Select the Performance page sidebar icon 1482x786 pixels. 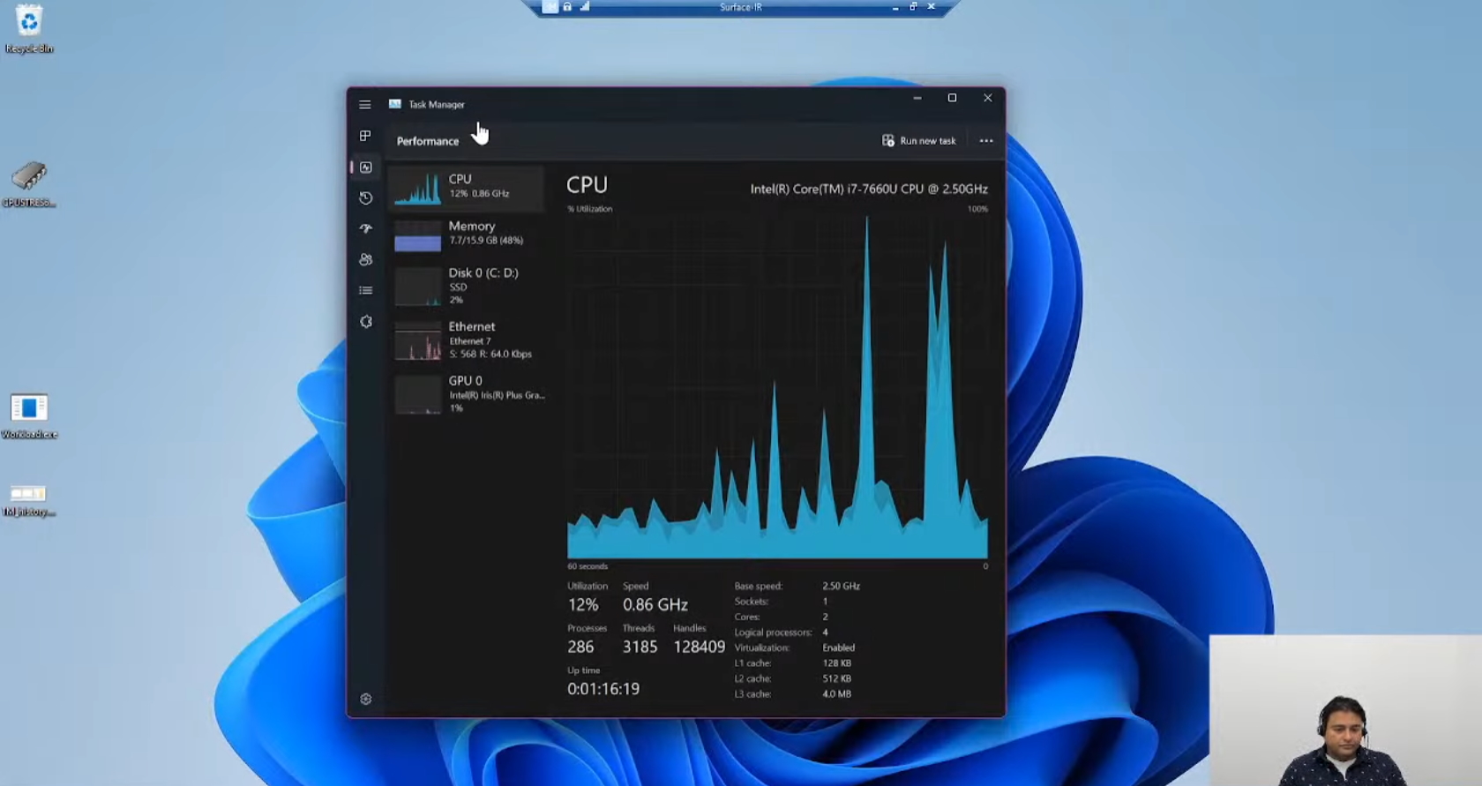(366, 168)
